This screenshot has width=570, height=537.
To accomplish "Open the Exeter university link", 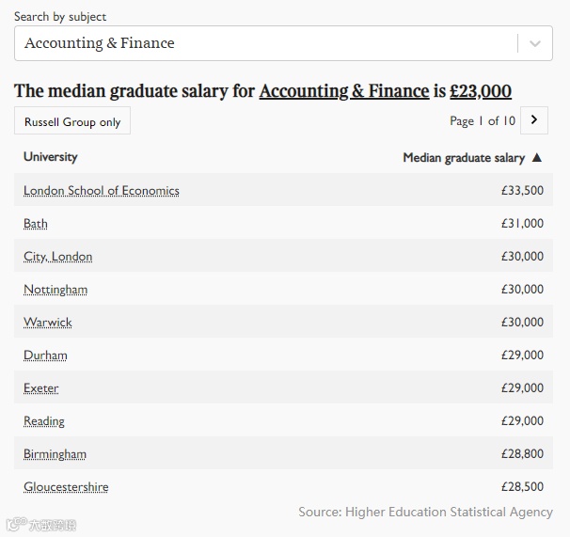I will click(x=41, y=388).
